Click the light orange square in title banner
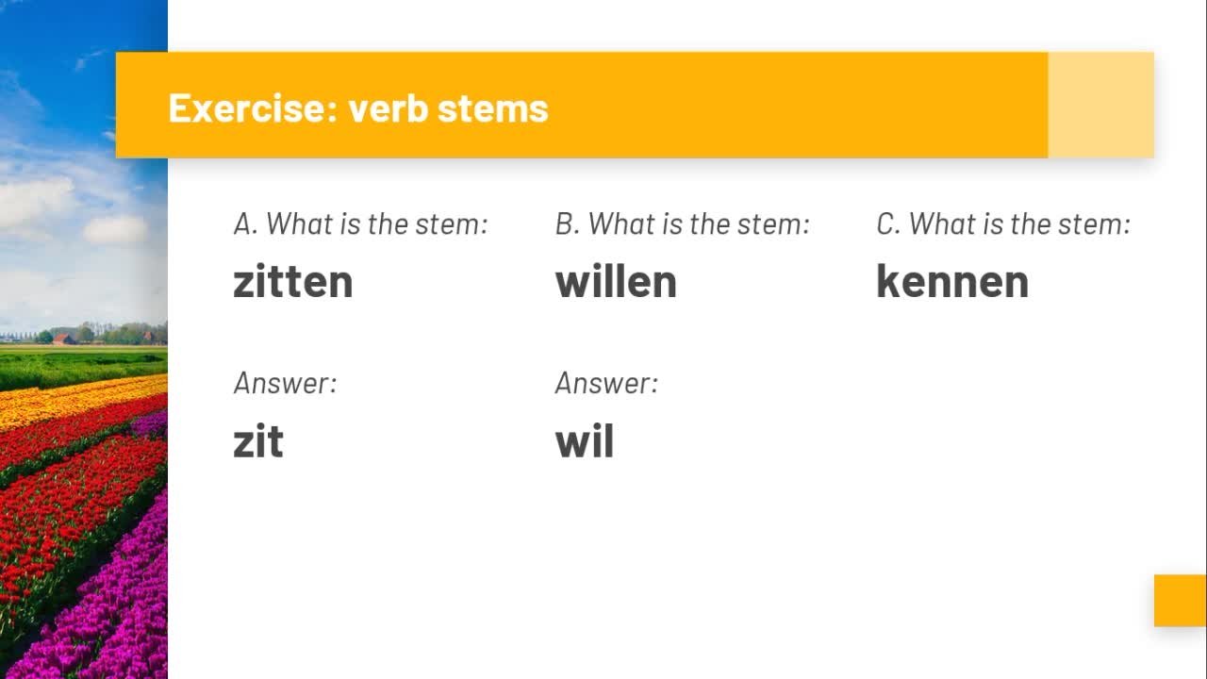This screenshot has width=1207, height=679. pos(1100,105)
